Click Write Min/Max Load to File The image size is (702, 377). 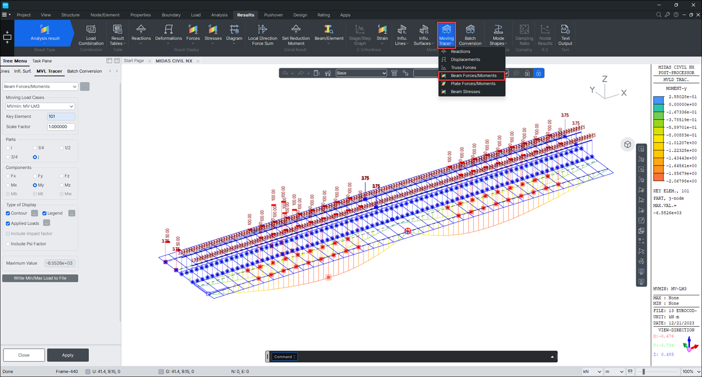click(40, 278)
